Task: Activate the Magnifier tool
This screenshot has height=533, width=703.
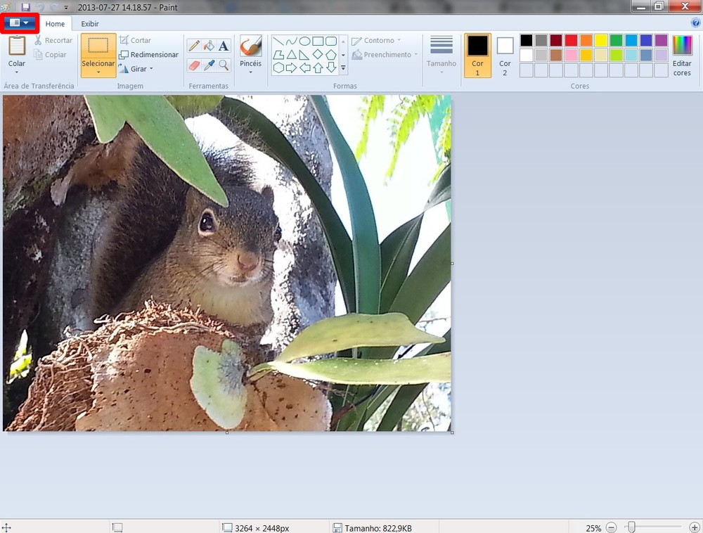Action: click(223, 65)
